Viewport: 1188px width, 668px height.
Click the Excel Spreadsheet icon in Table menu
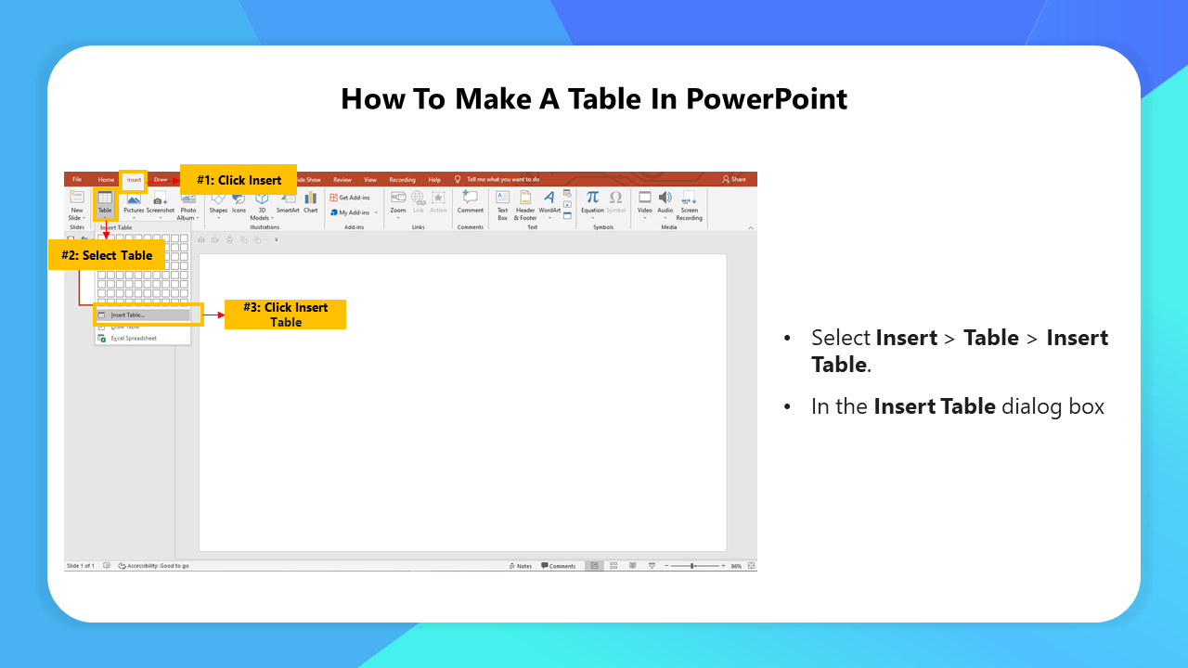(x=102, y=339)
